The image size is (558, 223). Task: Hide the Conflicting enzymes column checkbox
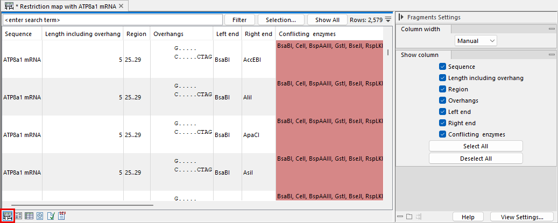click(x=443, y=134)
